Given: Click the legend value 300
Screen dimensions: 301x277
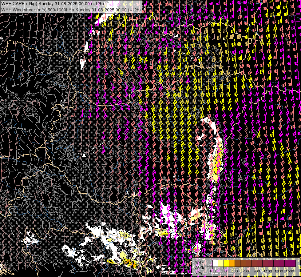Looking at the screenshot, I should point(224,271).
